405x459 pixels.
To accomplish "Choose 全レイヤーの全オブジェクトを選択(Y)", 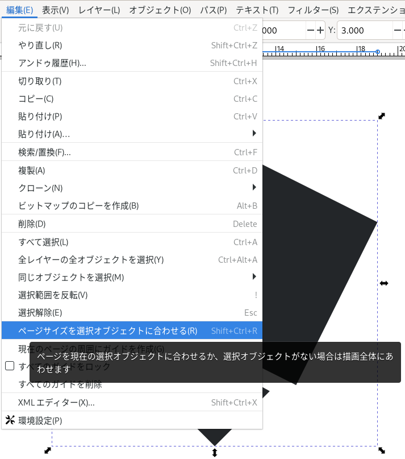I will pyautogui.click(x=132, y=260).
